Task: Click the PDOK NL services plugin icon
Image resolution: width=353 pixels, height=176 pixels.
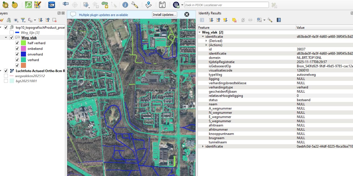Action: 51,5
